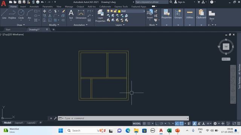Toggle the drawing grid display

pos(144,123)
